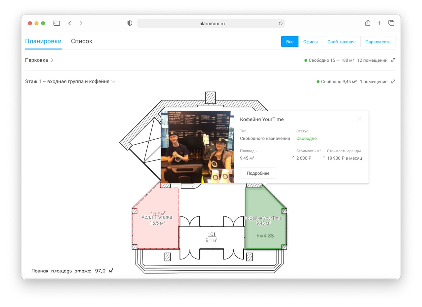Viewport: 422px width, 307px height.
Task: Click the 12 помещений count
Action: coord(373,60)
